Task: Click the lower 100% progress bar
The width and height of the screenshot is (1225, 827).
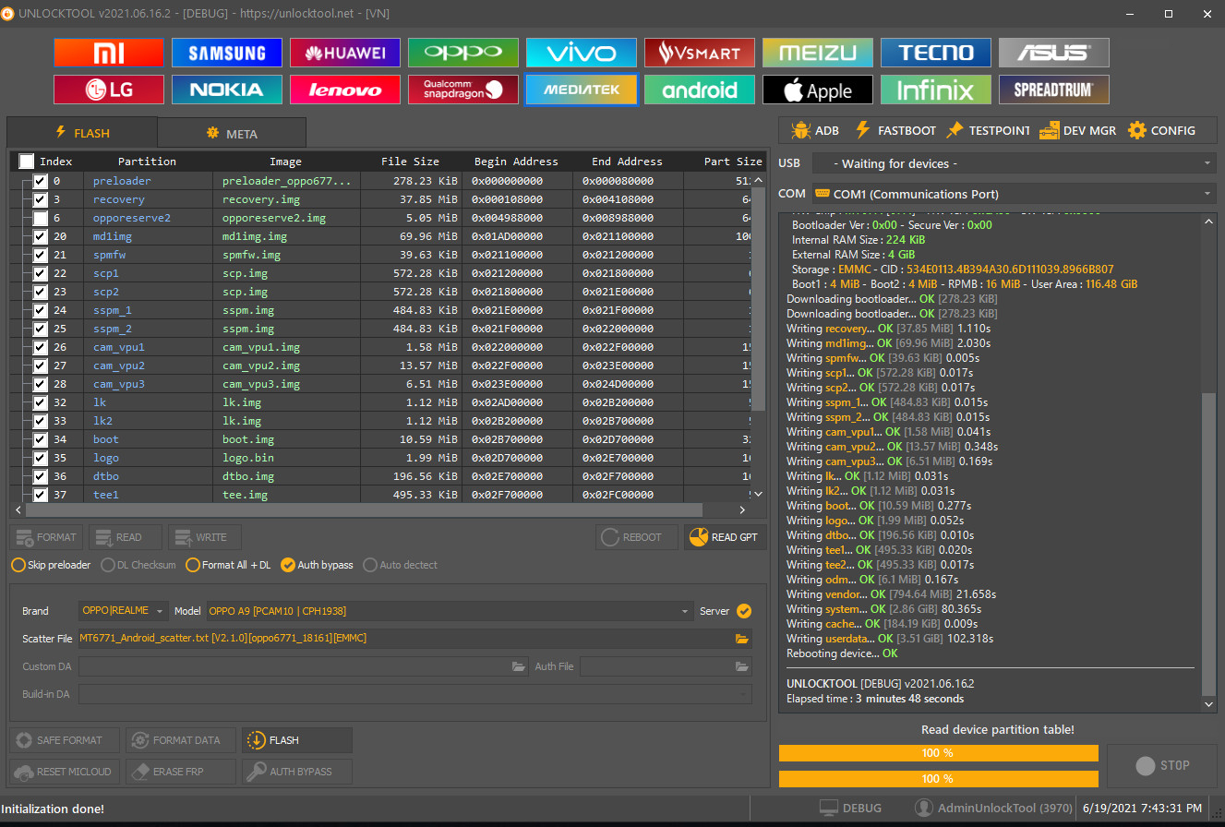Action: (939, 779)
